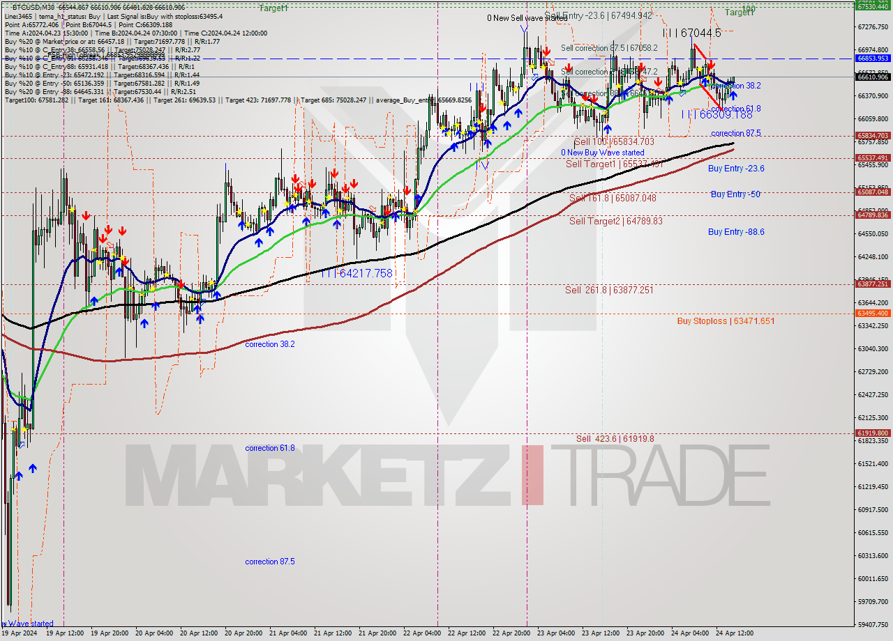Select the red 63877.251 price tag on axis
Image resolution: width=893 pixels, height=641 pixels.
point(873,284)
